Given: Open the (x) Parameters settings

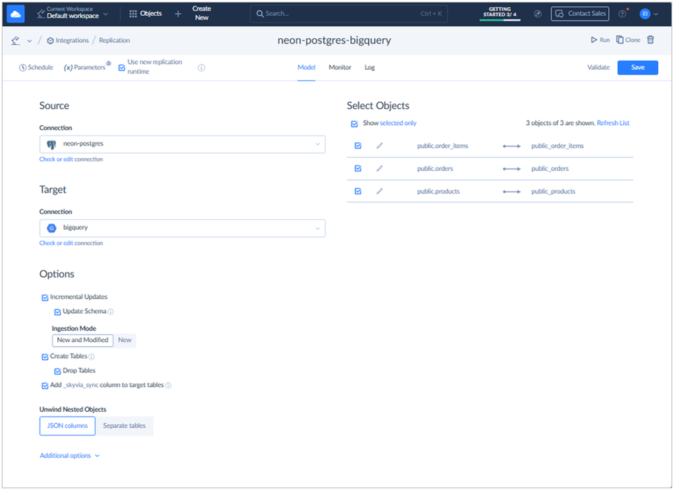Looking at the screenshot, I should click(85, 68).
